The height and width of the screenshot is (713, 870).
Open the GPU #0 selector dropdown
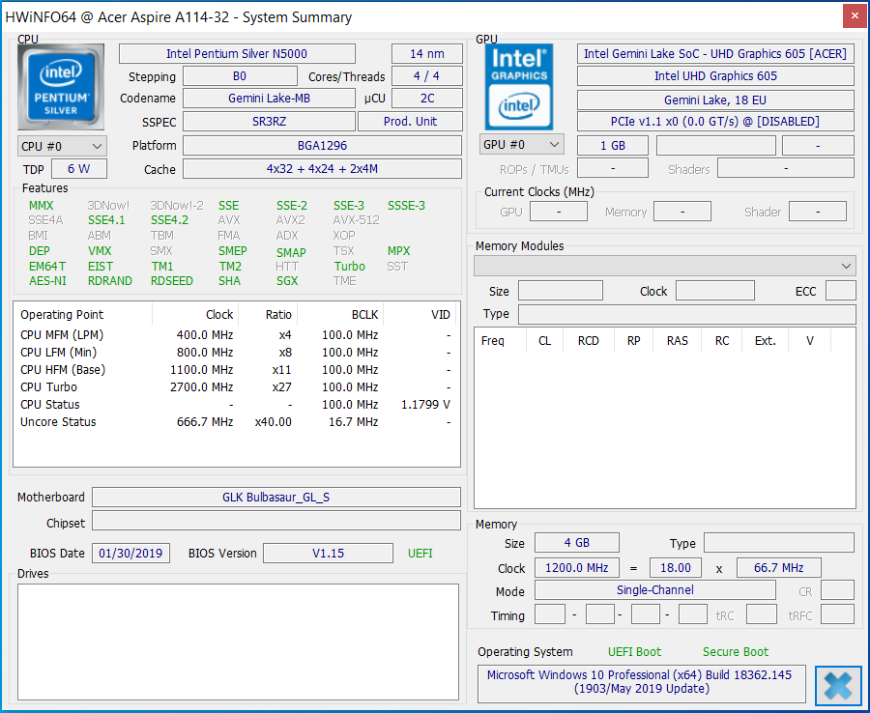click(522, 145)
